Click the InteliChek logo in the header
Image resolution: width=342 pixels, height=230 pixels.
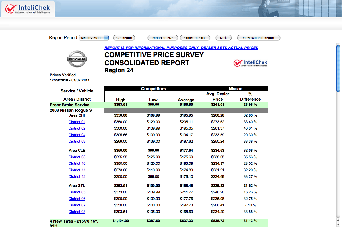[x=28, y=9]
